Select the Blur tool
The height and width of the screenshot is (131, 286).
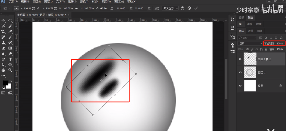[3, 54]
